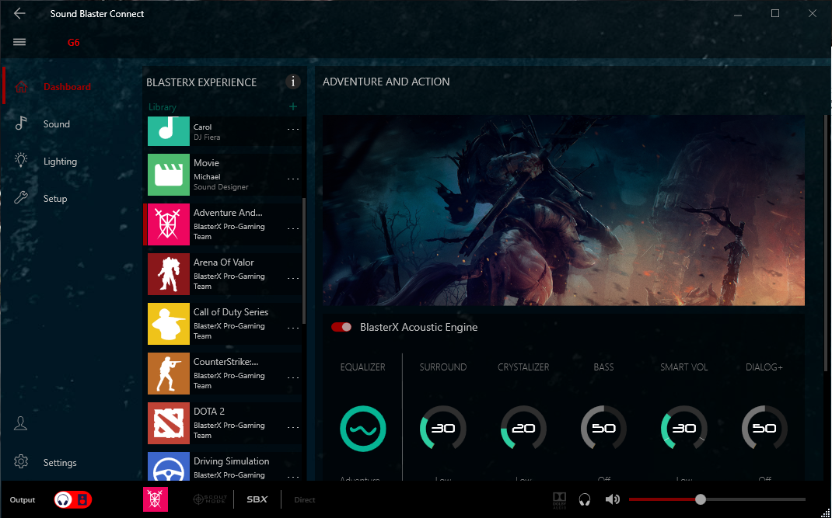Image resolution: width=832 pixels, height=518 pixels.
Task: Adjust the Surround dial showing 30
Action: [443, 429]
